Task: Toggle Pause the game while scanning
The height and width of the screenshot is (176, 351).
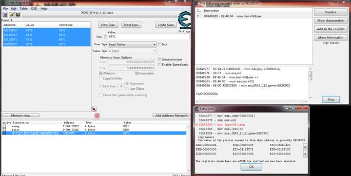Action: click(x=100, y=95)
